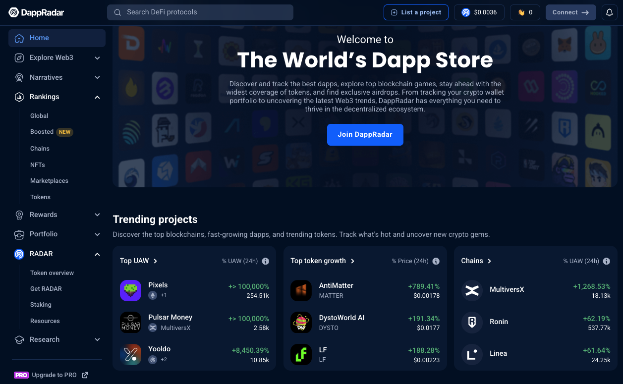Open the Pixels project name
The width and height of the screenshot is (623, 384).
point(158,285)
